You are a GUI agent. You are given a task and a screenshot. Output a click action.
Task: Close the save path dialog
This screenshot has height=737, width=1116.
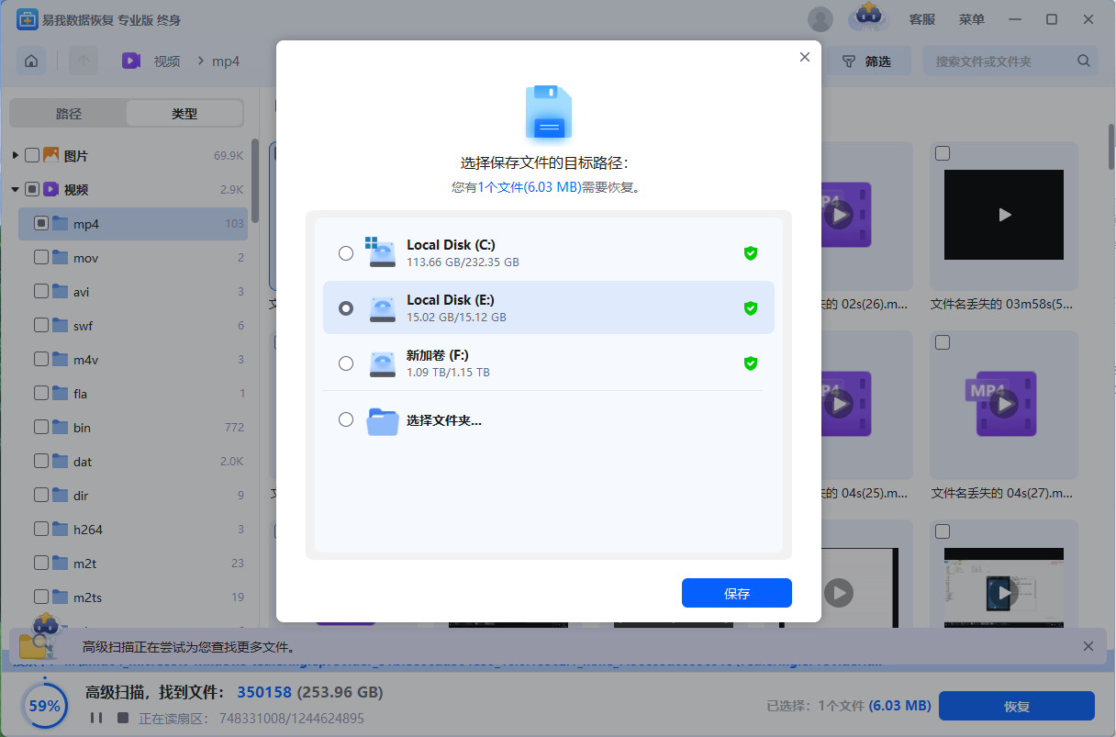(x=805, y=57)
